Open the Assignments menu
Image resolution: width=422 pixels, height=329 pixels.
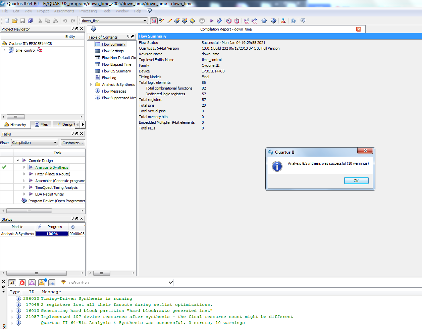tap(64, 11)
